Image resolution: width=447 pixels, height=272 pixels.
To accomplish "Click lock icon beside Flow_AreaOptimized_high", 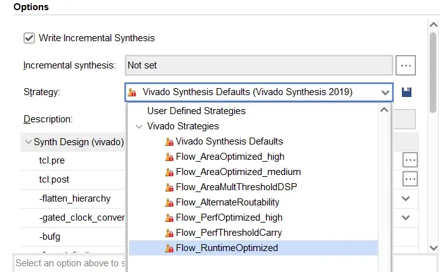I will 169,157.
